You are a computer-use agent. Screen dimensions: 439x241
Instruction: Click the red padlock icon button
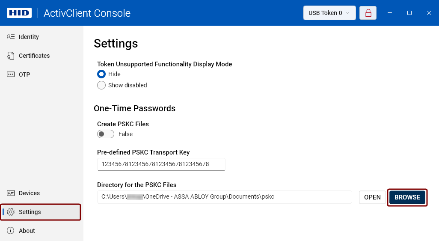tap(368, 13)
